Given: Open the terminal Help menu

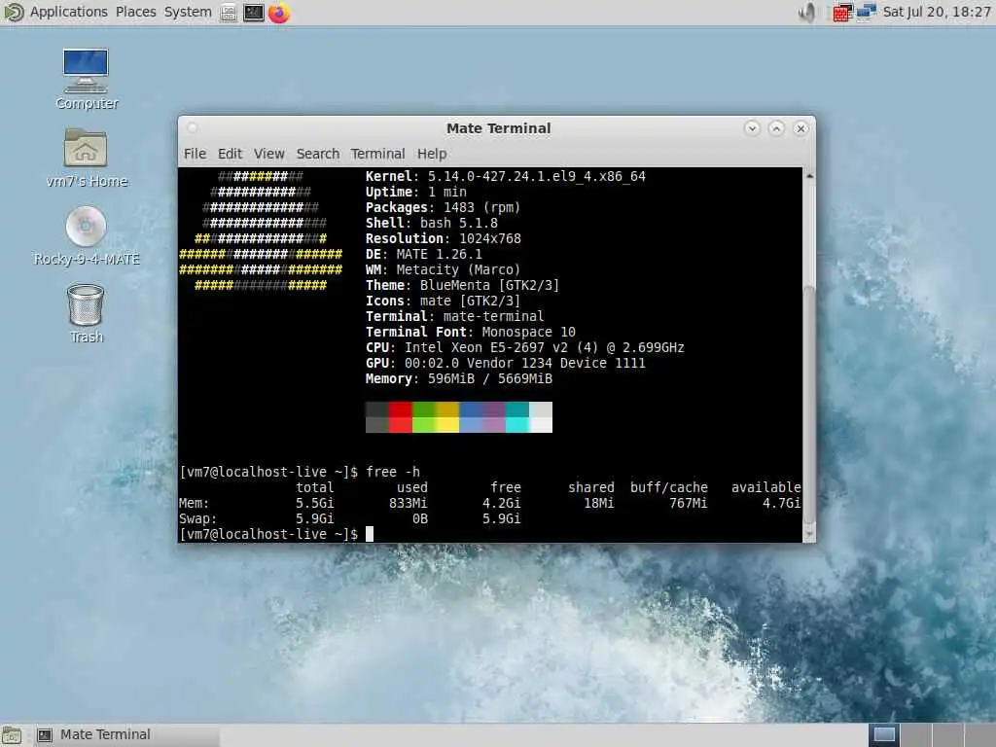Looking at the screenshot, I should pyautogui.click(x=432, y=154).
